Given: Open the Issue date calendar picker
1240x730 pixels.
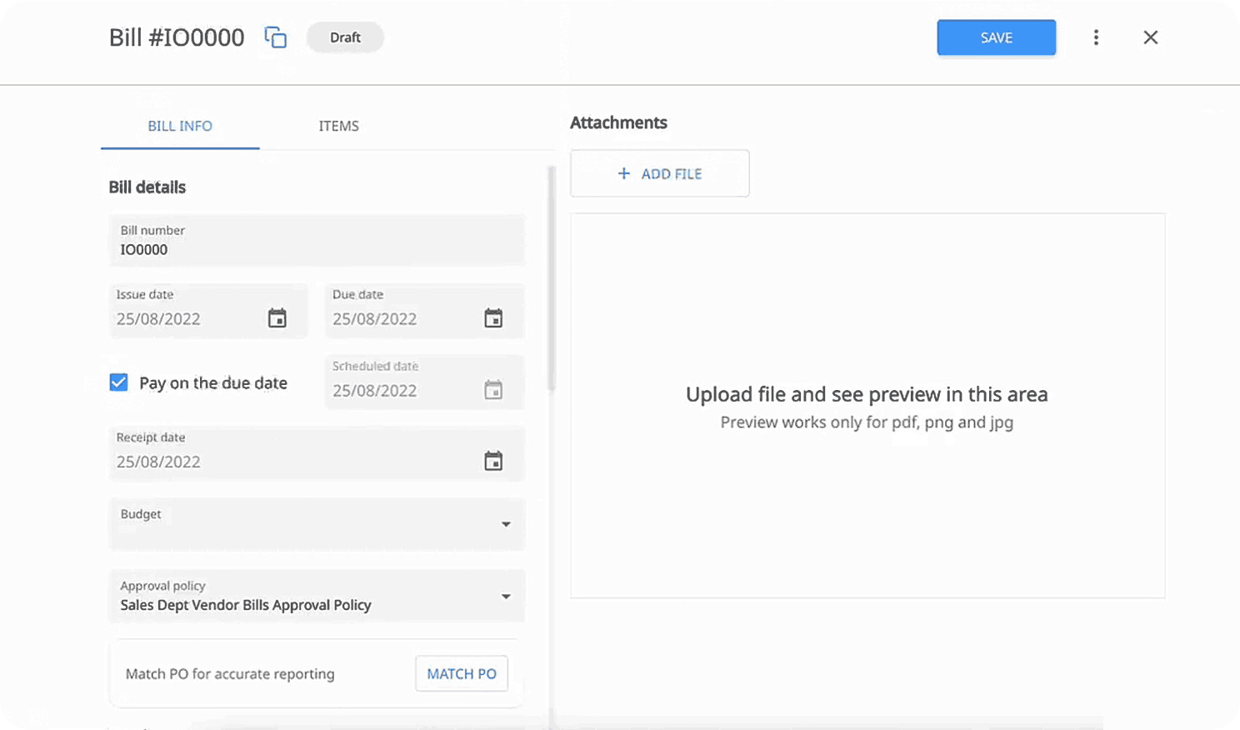Looking at the screenshot, I should click(x=277, y=318).
